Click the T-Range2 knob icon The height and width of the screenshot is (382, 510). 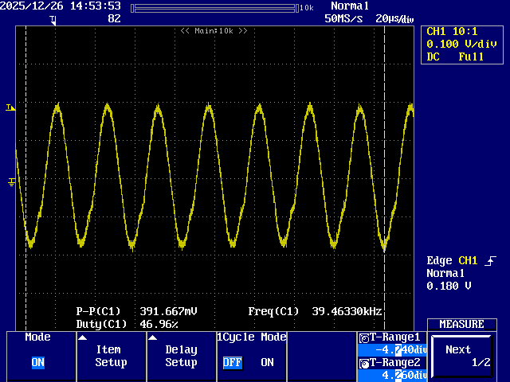(364, 364)
